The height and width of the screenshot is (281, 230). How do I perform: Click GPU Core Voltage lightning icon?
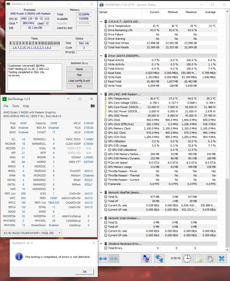[x=106, y=103]
